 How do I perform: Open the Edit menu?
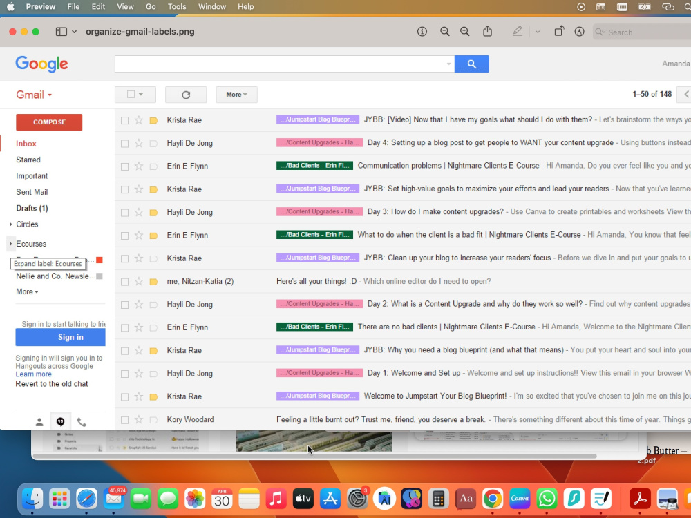tap(98, 7)
